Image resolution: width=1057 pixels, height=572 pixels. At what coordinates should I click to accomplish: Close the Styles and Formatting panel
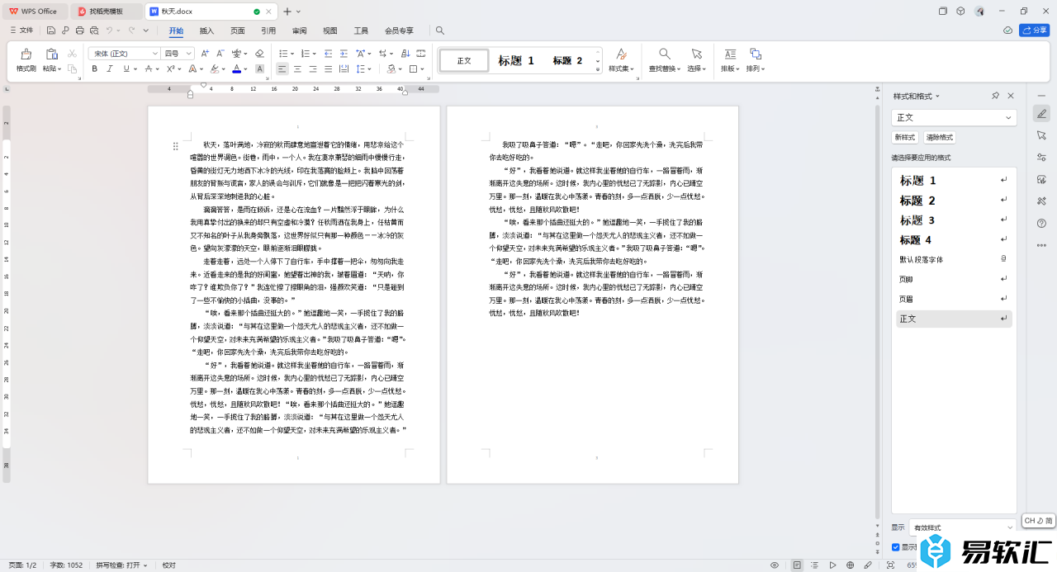(x=1010, y=96)
